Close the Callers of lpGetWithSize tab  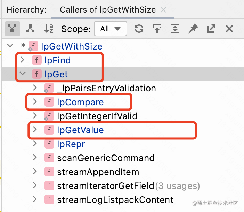tap(163, 10)
